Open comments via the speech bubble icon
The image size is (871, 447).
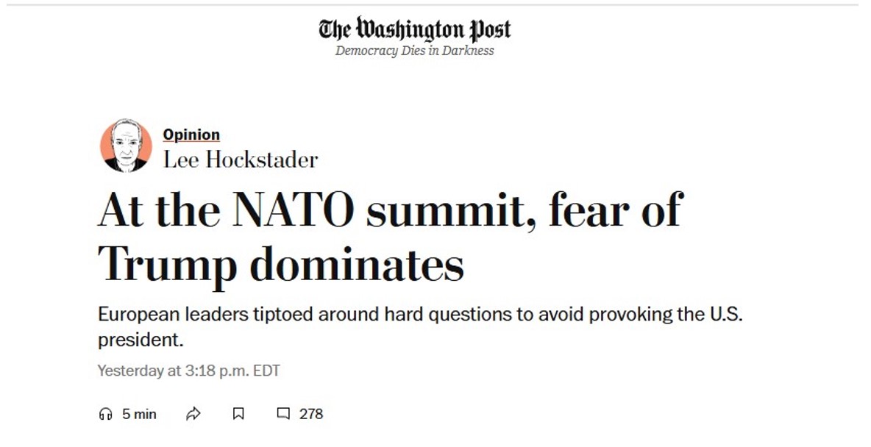coord(283,413)
